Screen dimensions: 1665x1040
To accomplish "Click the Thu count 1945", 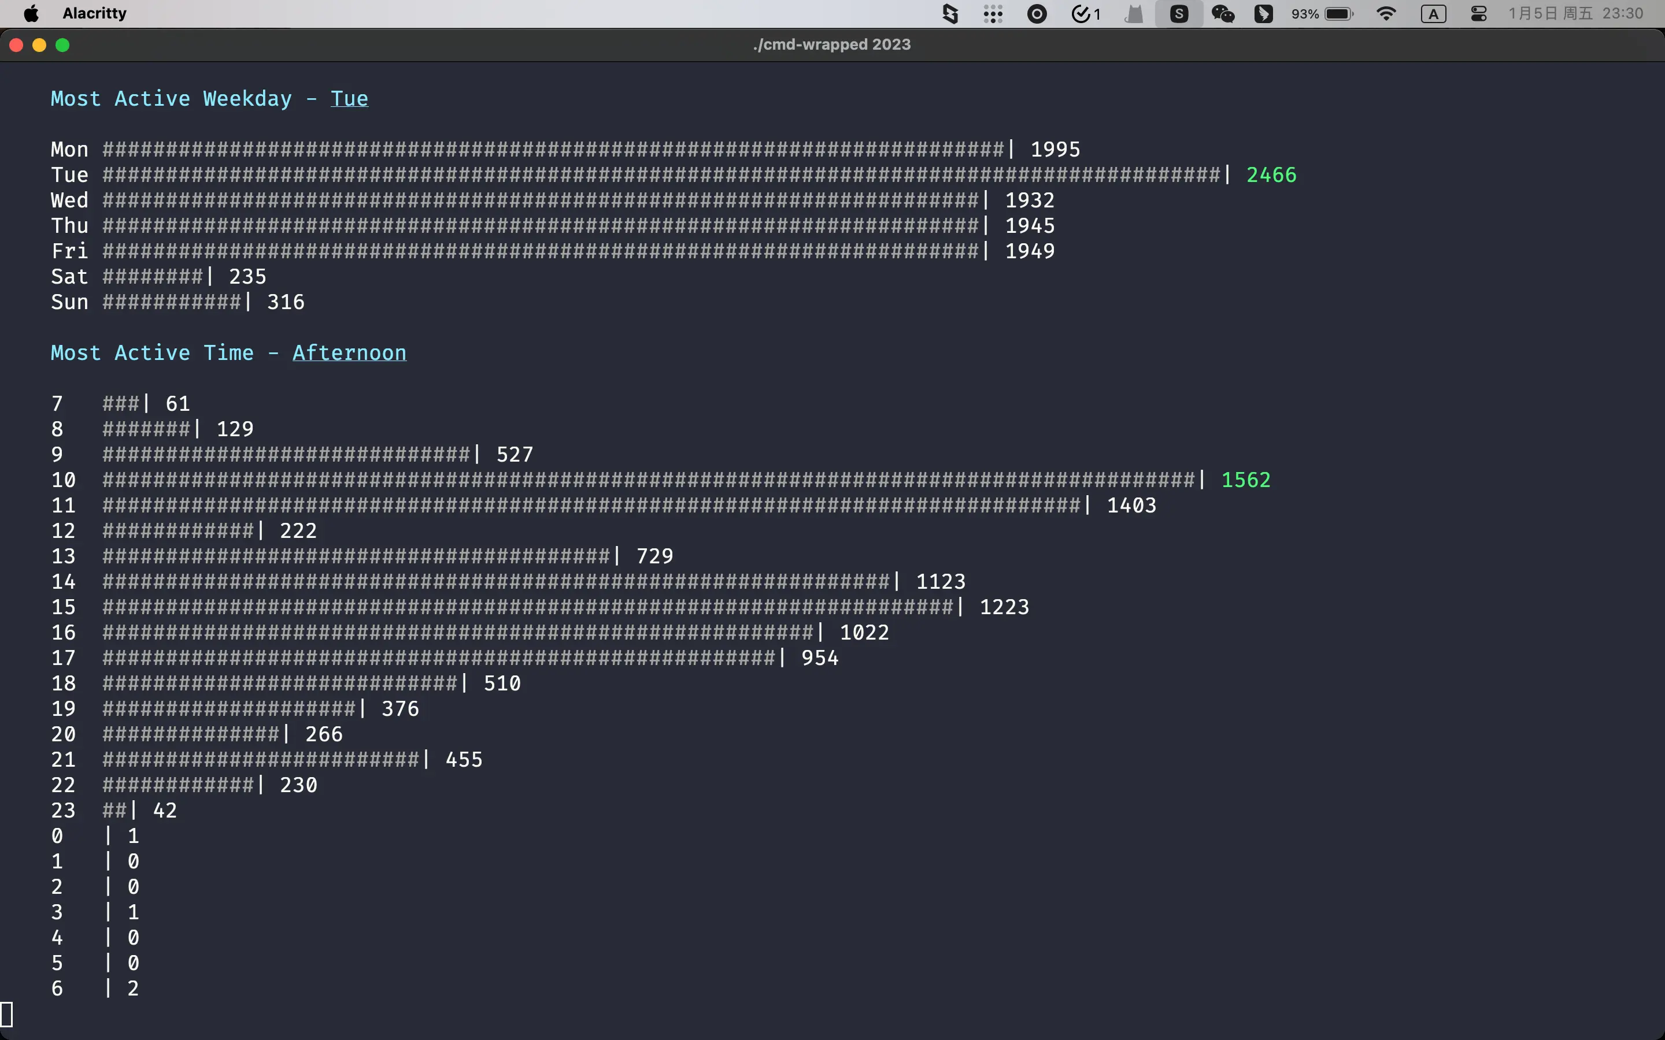I will point(1030,225).
